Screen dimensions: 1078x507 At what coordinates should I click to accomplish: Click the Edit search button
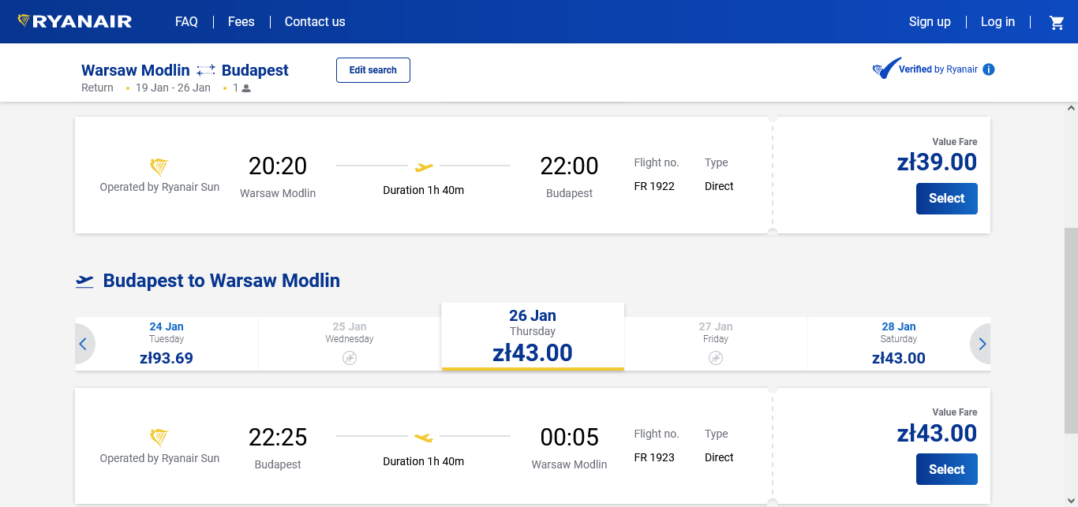click(373, 70)
